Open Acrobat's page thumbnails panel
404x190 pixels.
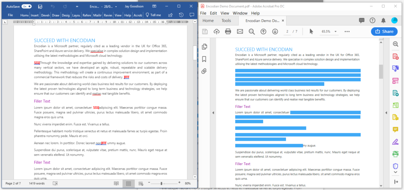point(204,47)
